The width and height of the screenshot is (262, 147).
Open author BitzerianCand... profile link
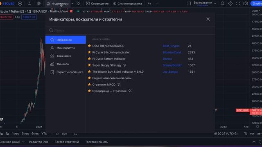click(173, 52)
